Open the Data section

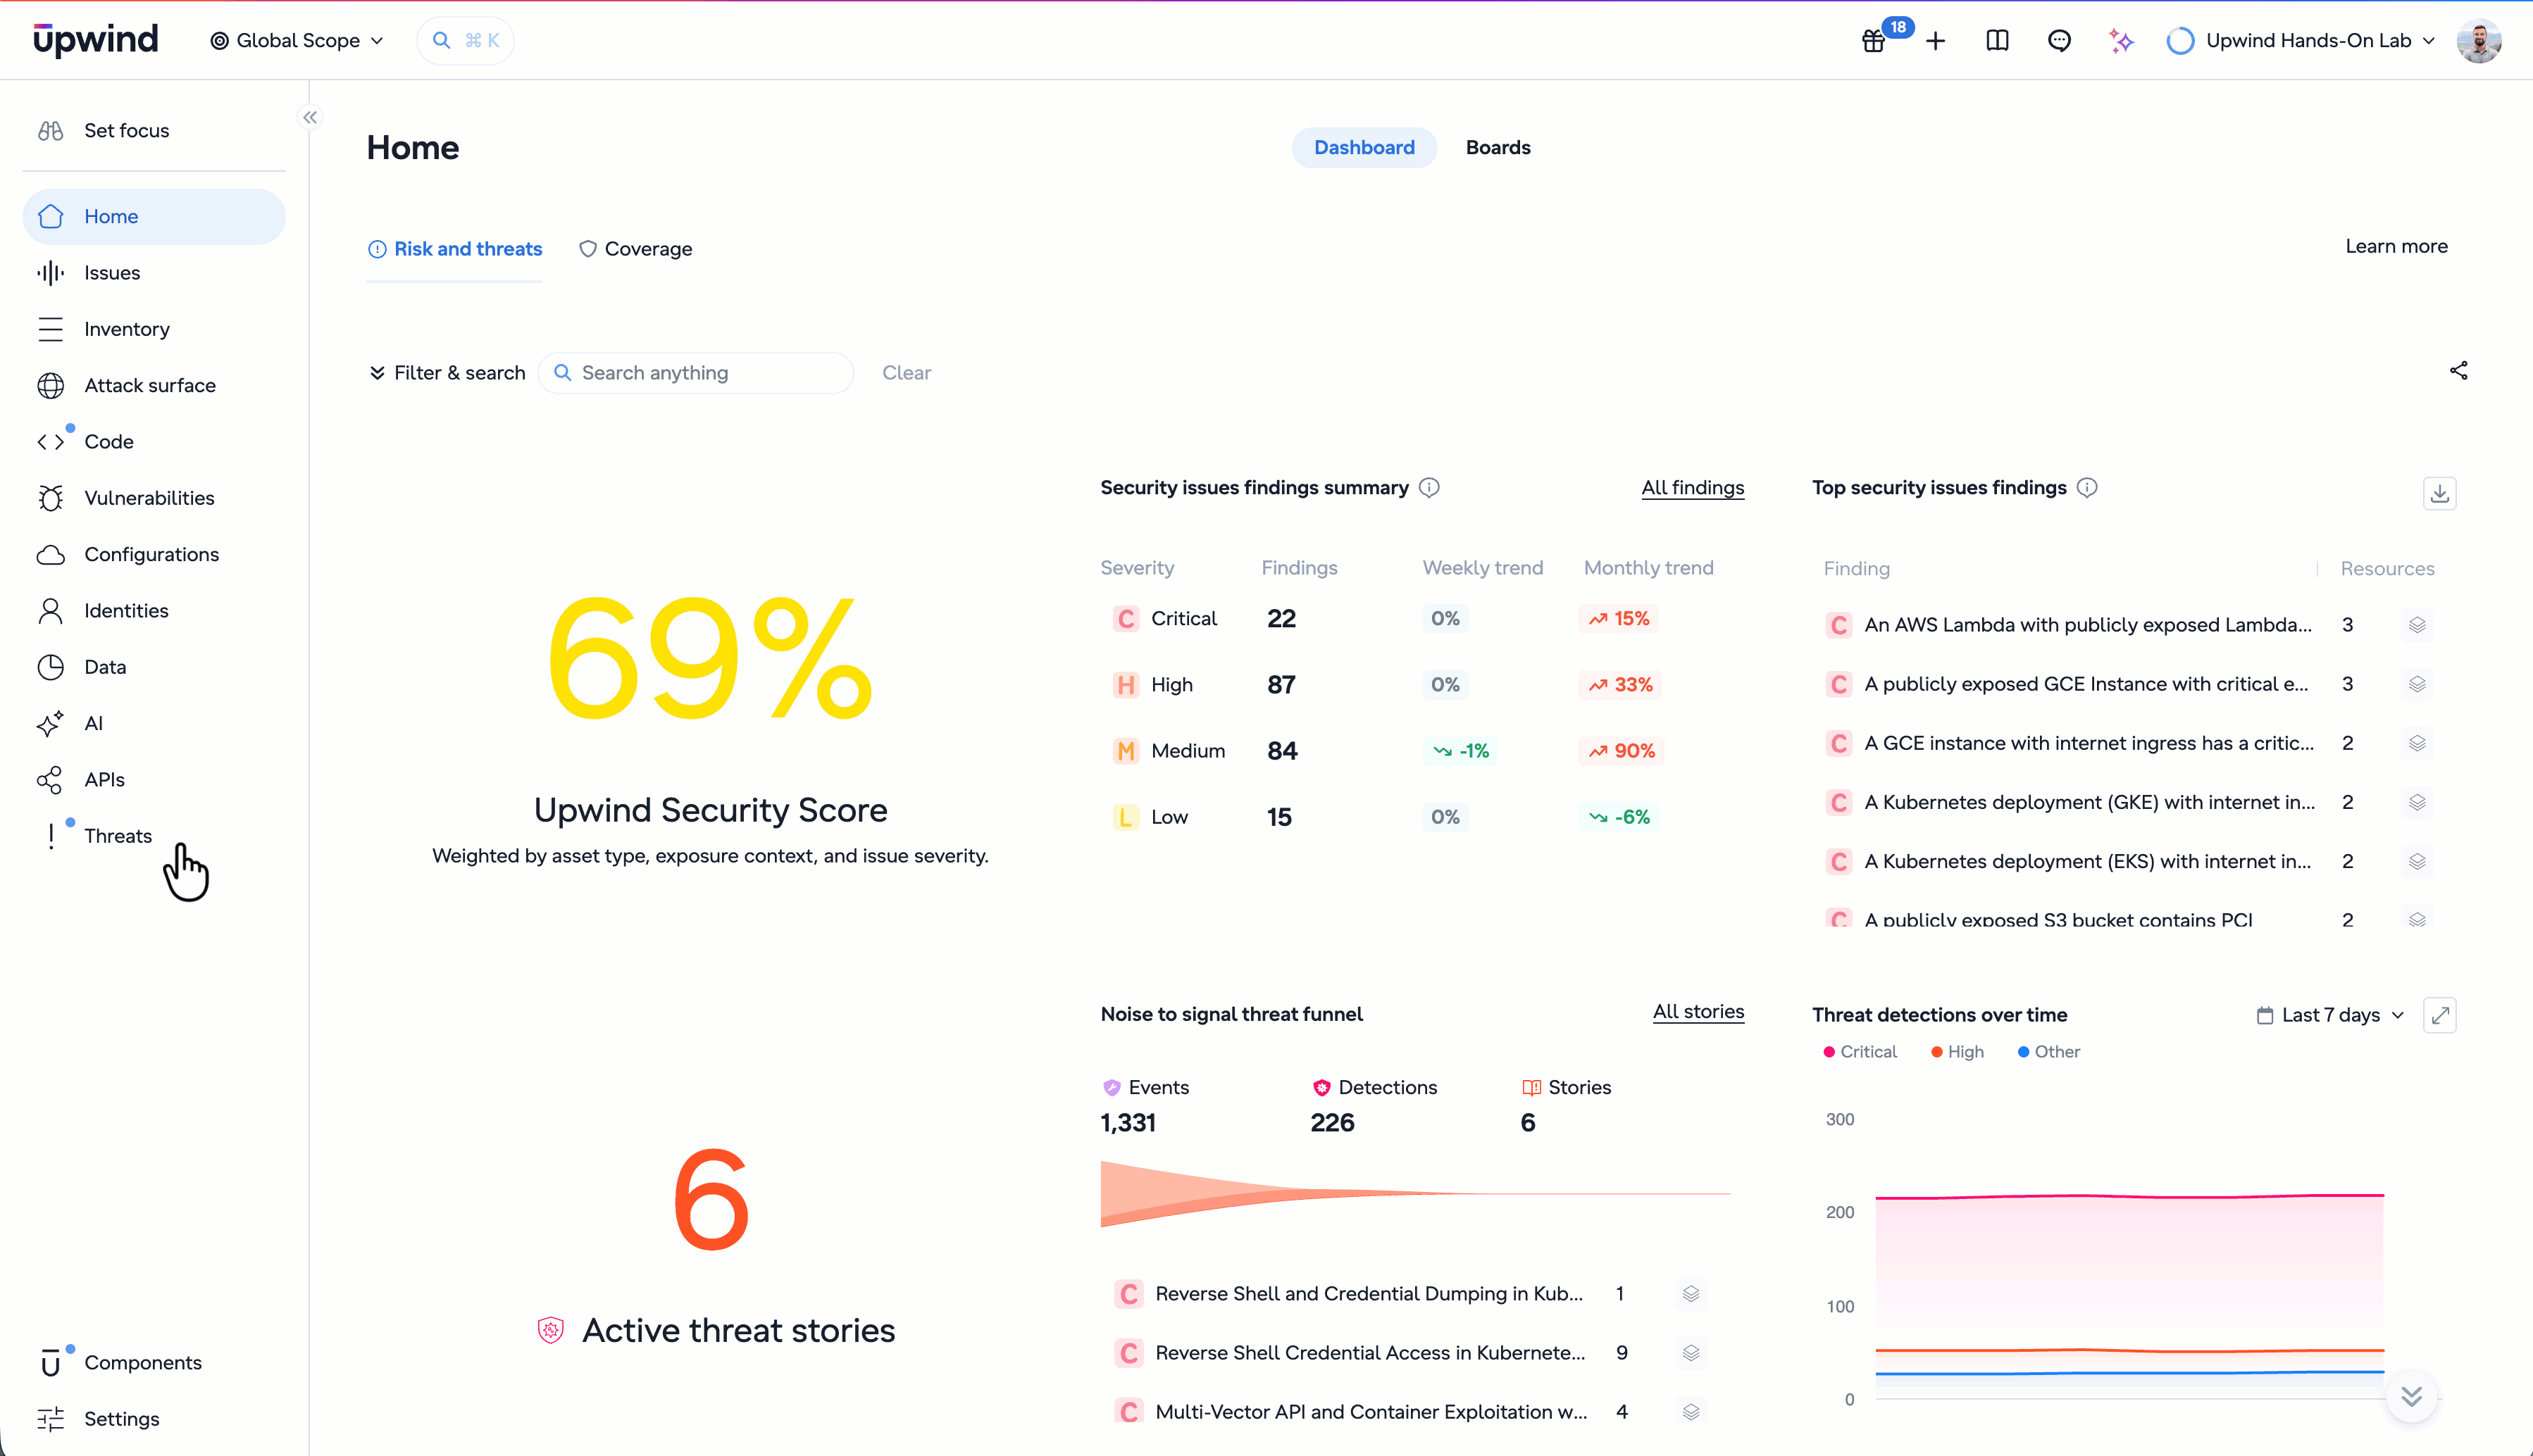pyautogui.click(x=154, y=667)
